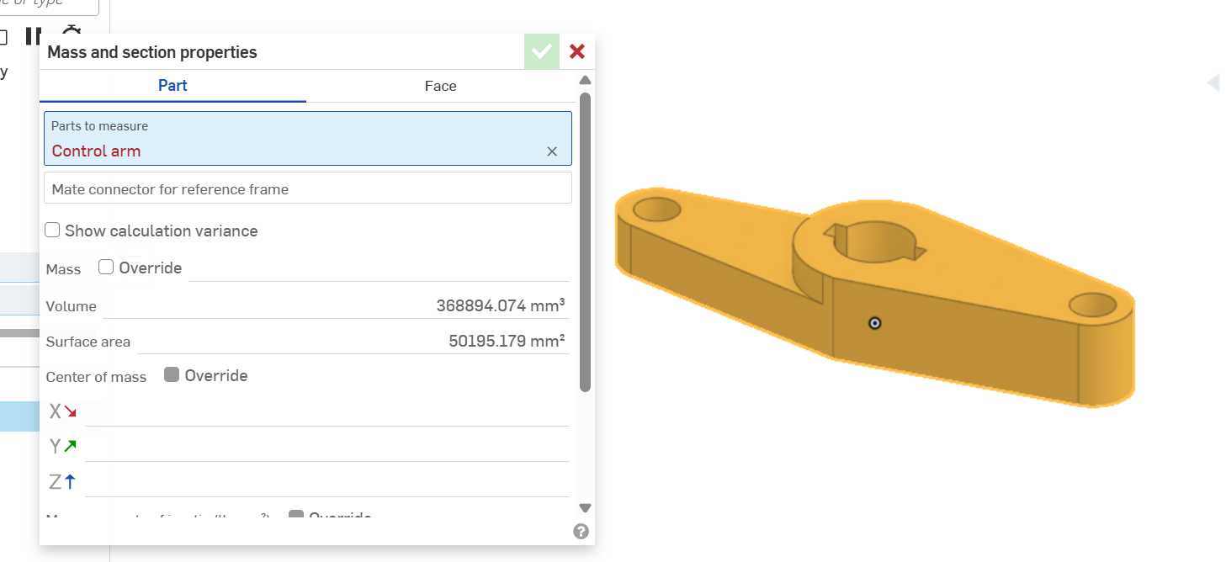Click the Mass field
This screenshot has height=562, width=1226.
[379, 268]
